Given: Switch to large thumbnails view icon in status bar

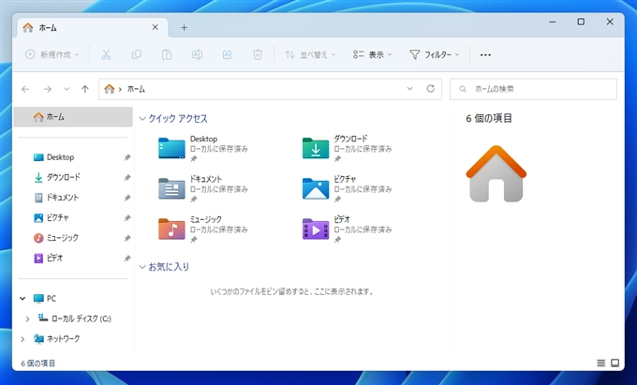Looking at the screenshot, I should [x=615, y=363].
